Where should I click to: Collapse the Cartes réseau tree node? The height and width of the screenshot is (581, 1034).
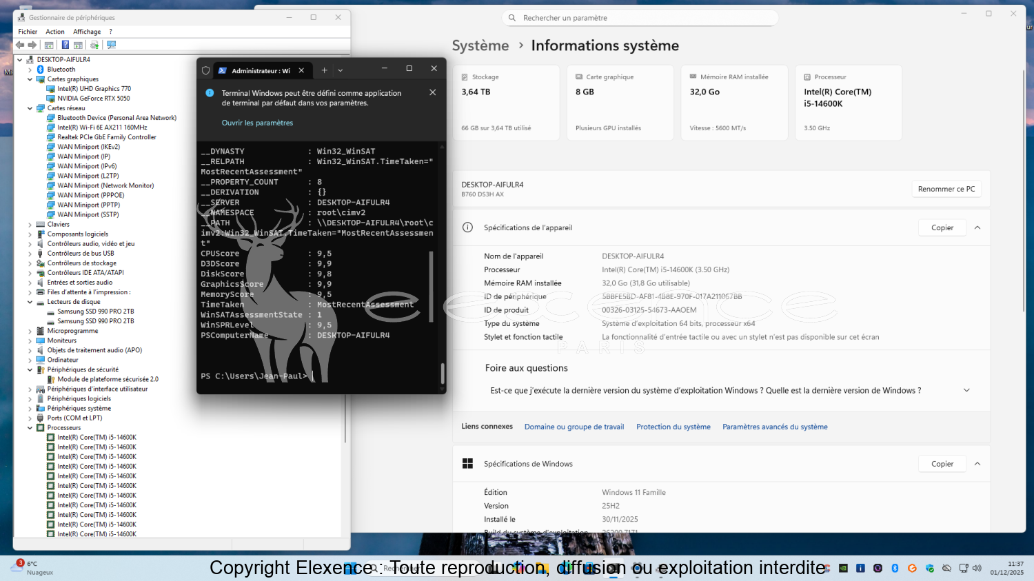(x=30, y=108)
